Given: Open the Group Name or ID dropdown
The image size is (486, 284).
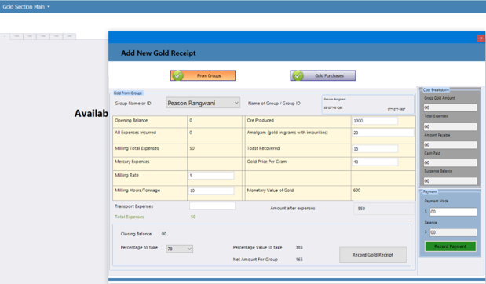Looking at the screenshot, I should (x=203, y=103).
